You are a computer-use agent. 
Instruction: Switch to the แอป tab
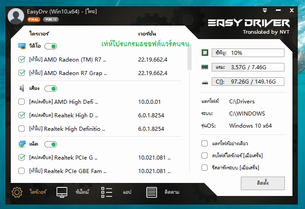pyautogui.click(x=127, y=192)
